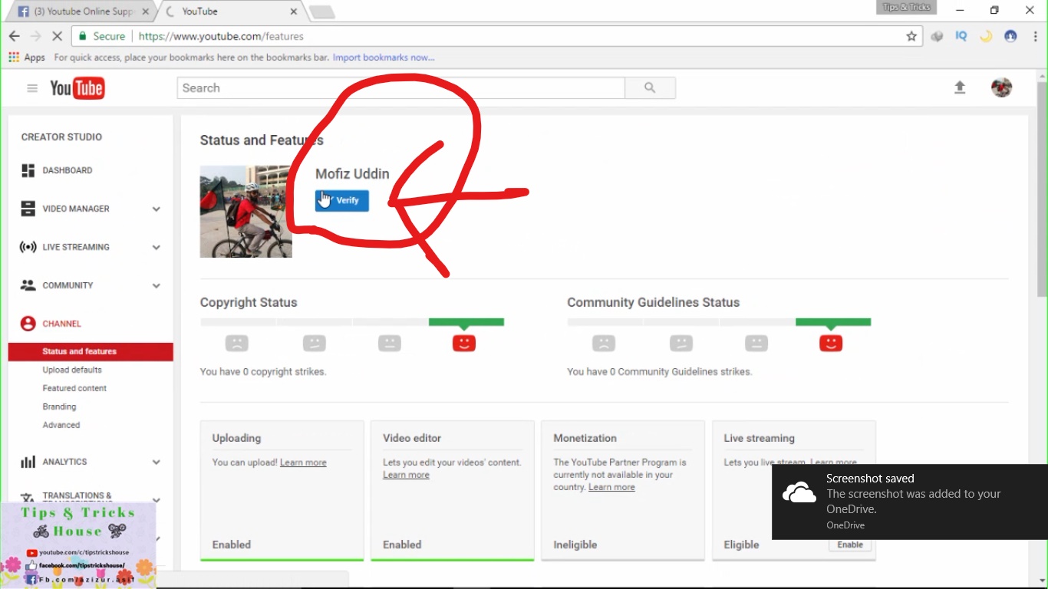Click Learn more under Uploading
This screenshot has width=1048, height=589.
(x=303, y=462)
